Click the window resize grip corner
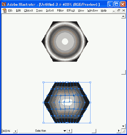This screenshot has width=127, height=135. coord(124,131)
